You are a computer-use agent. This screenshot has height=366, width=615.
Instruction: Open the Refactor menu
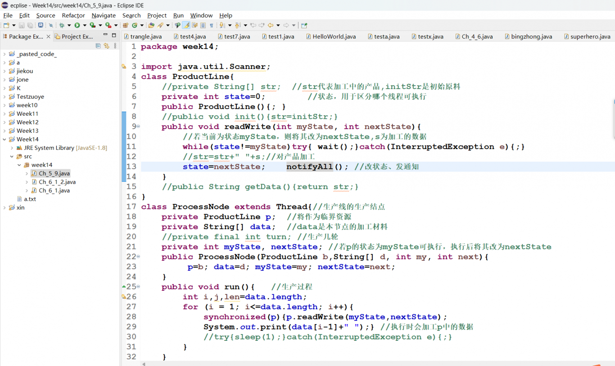73,15
